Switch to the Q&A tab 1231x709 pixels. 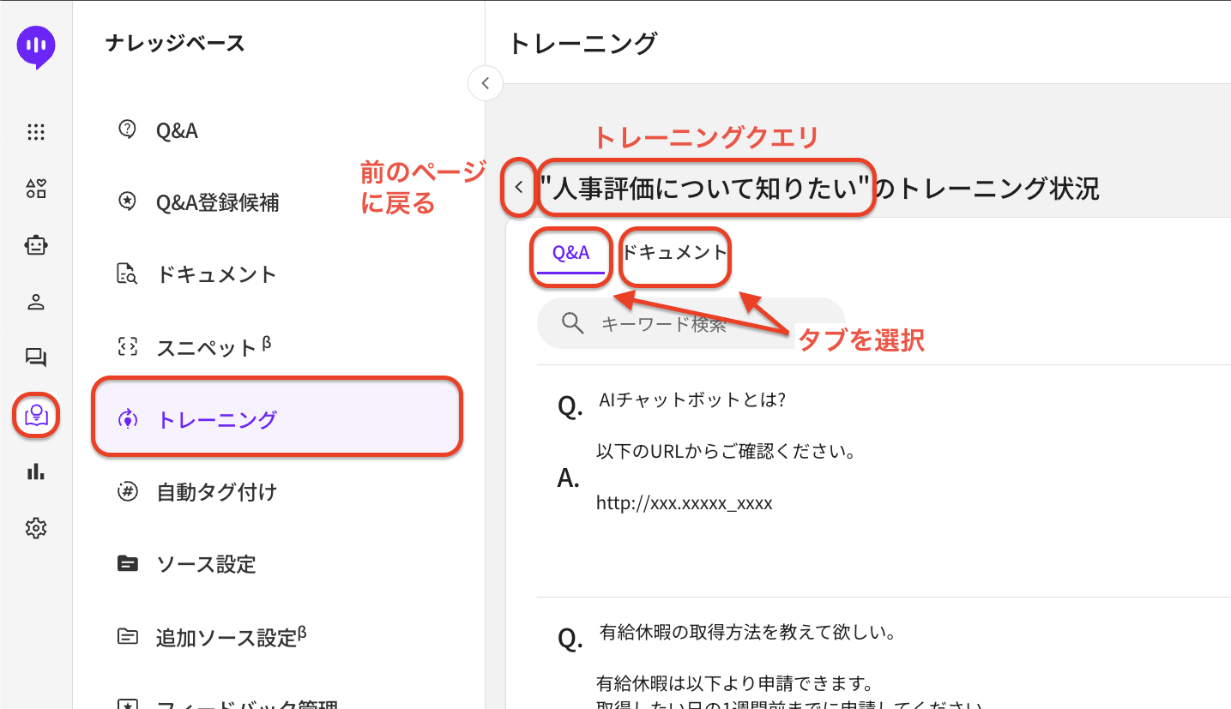pos(571,253)
